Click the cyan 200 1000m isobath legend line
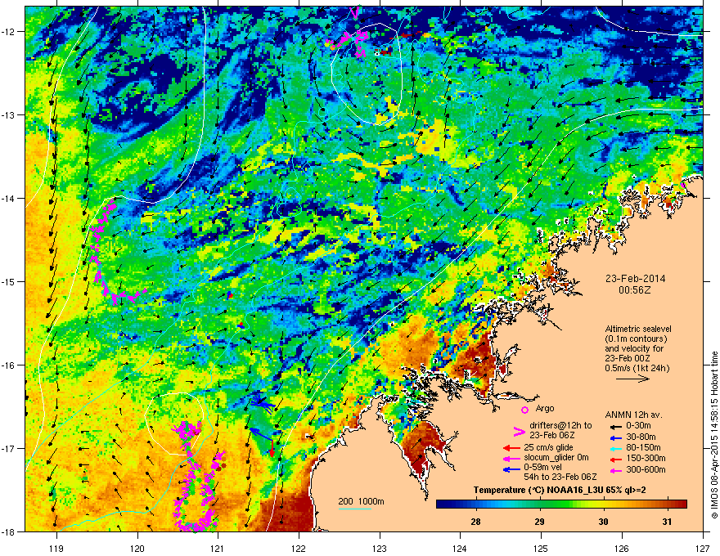720x556 pixels. pyautogui.click(x=355, y=509)
